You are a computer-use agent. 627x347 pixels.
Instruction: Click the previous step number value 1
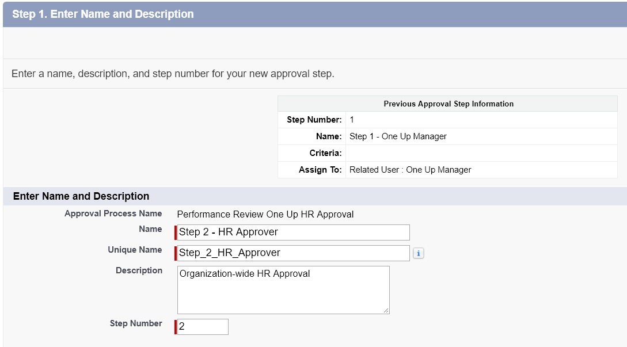pyautogui.click(x=352, y=120)
